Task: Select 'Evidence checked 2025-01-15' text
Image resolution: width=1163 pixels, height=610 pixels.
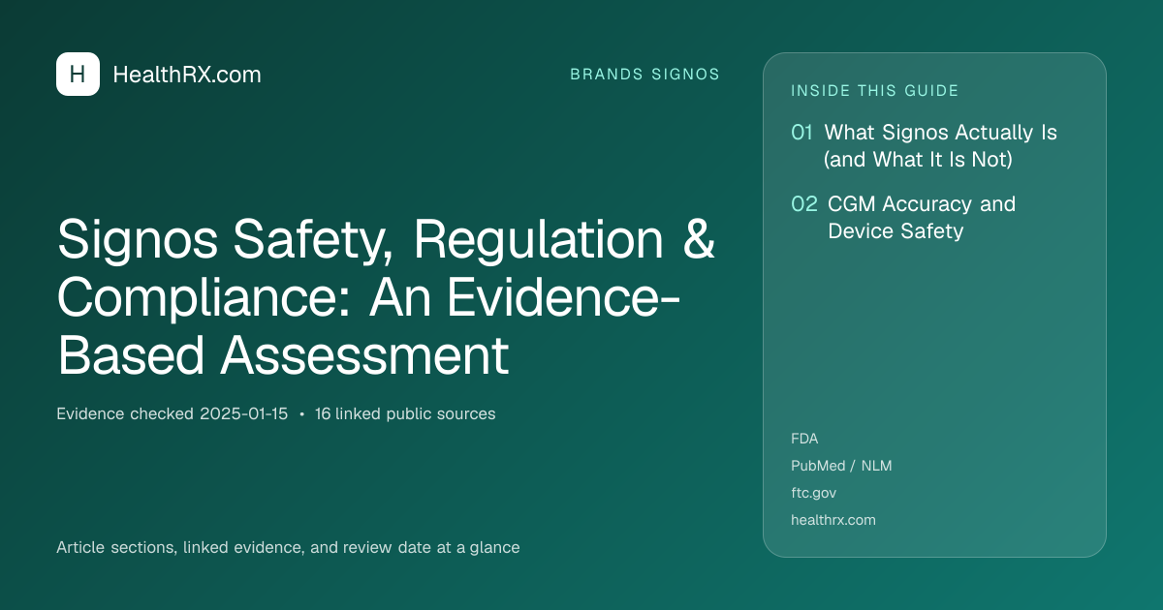Action: pyautogui.click(x=172, y=413)
